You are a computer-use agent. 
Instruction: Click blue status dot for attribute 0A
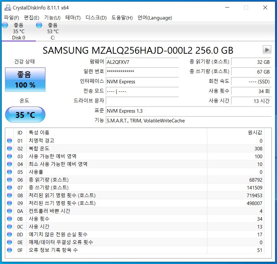[x=9, y=211]
